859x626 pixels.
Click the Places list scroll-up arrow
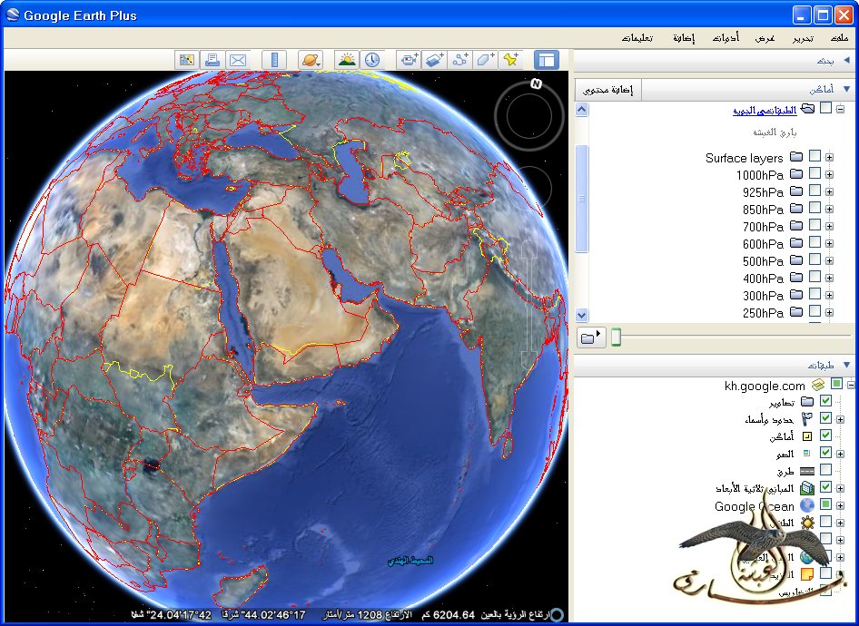581,110
